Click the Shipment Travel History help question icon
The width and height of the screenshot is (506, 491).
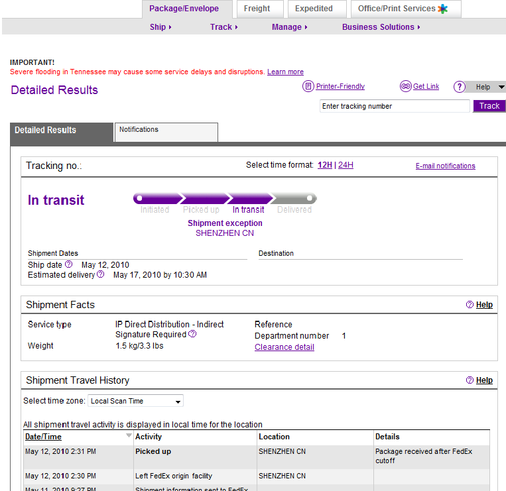pos(470,380)
